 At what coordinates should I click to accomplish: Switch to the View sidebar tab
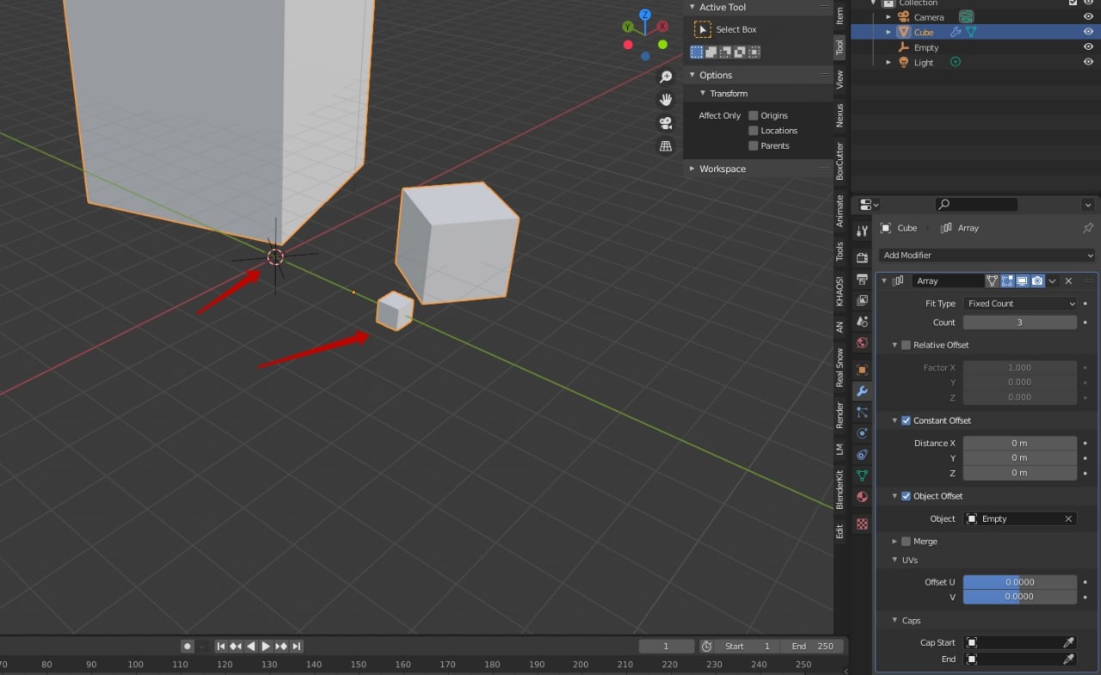[840, 79]
